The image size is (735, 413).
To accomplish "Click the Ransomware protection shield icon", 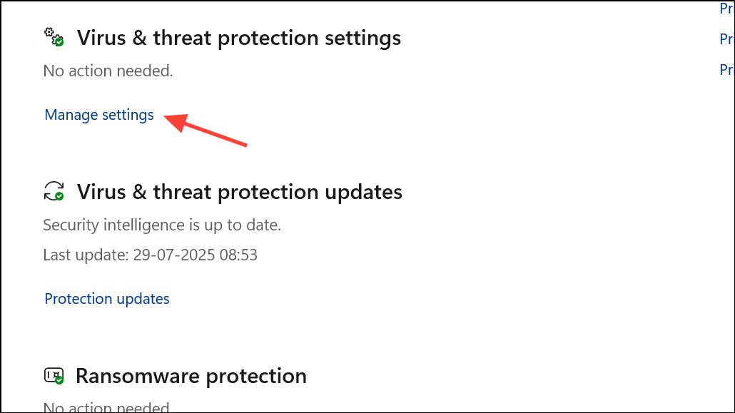I will (54, 375).
